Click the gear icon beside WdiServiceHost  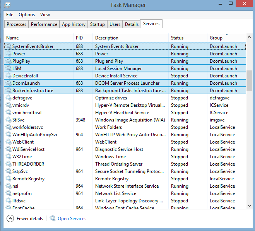tap(9, 149)
